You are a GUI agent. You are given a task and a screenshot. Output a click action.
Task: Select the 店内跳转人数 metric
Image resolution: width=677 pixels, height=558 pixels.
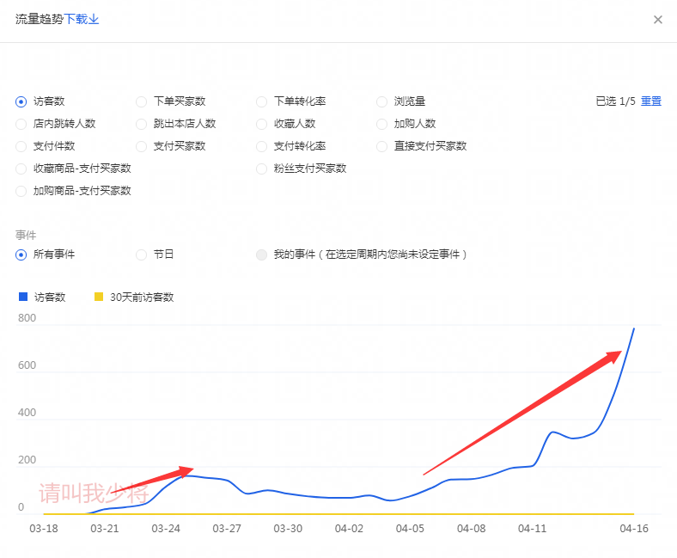pyautogui.click(x=21, y=124)
